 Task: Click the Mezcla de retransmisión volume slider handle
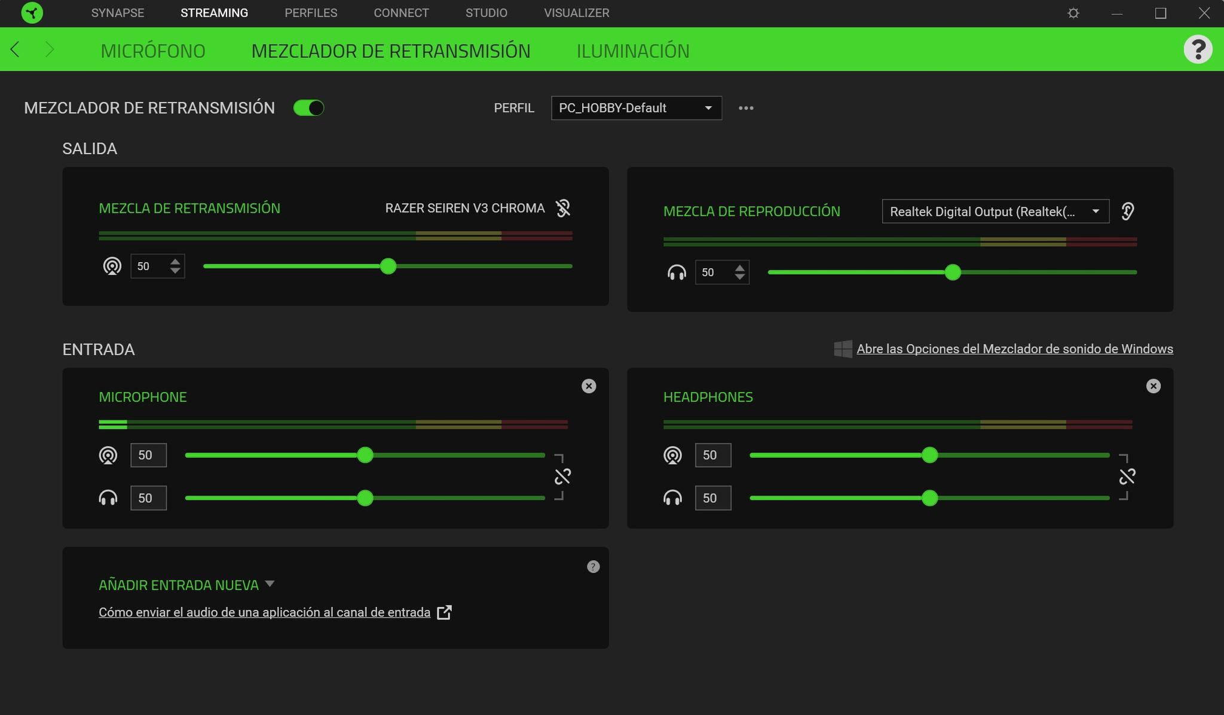(x=388, y=266)
